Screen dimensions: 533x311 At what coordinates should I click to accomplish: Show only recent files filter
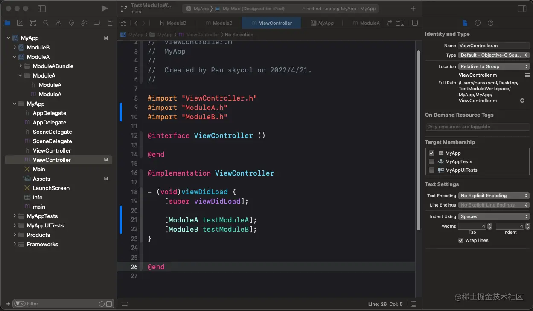click(102, 304)
